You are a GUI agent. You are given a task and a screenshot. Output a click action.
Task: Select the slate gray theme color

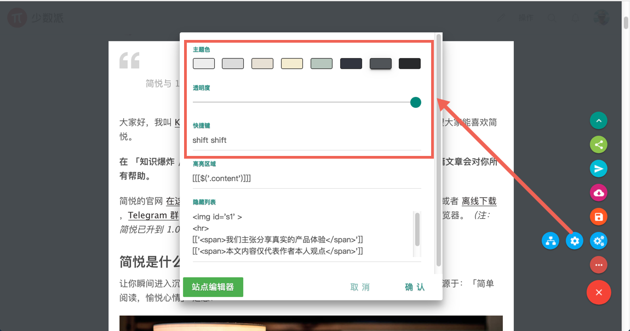pyautogui.click(x=381, y=63)
